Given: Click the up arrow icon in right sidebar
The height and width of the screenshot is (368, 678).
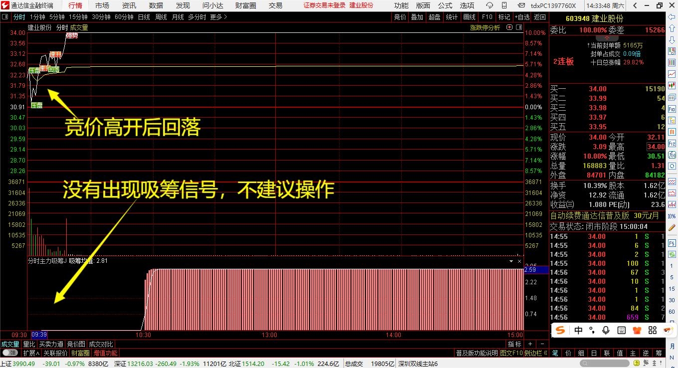Looking at the screenshot, I should pos(672,28).
